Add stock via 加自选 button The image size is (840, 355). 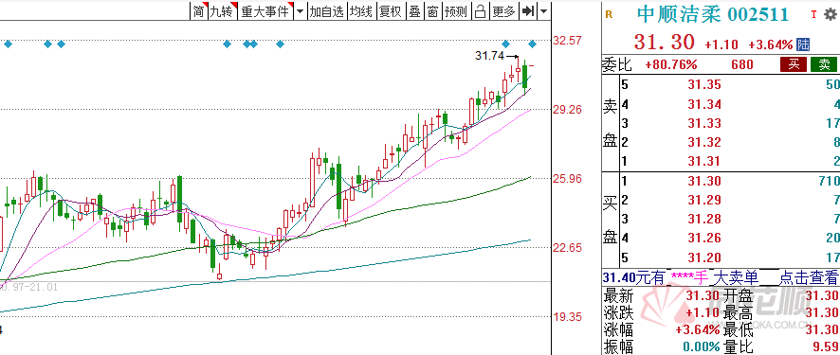326,10
